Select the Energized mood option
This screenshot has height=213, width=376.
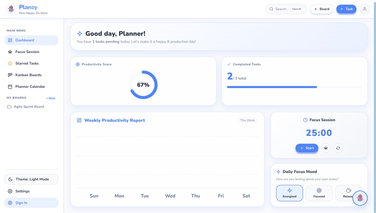pos(290,193)
